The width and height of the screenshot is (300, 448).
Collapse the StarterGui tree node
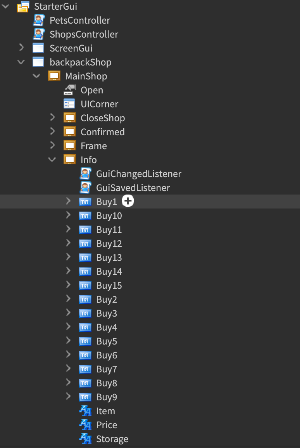coord(6,7)
